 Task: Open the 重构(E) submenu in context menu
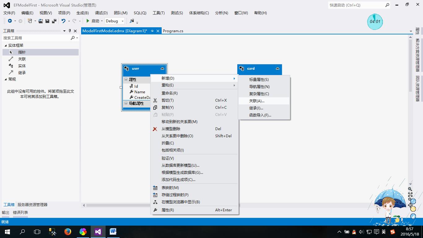pyautogui.click(x=194, y=85)
